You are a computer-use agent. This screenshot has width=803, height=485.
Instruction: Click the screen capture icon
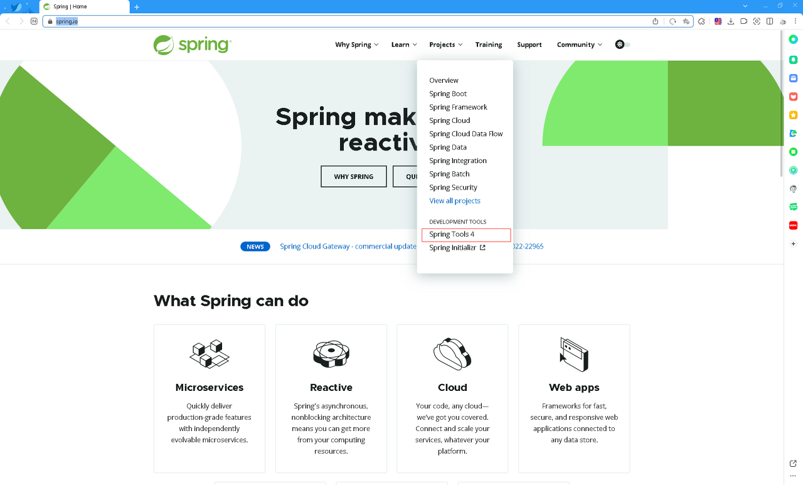click(757, 21)
